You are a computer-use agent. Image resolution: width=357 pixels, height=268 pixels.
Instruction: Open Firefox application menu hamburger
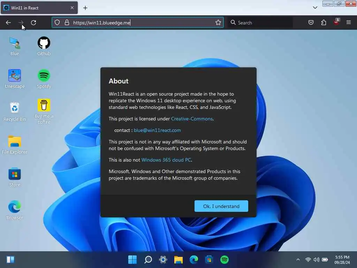click(x=349, y=22)
